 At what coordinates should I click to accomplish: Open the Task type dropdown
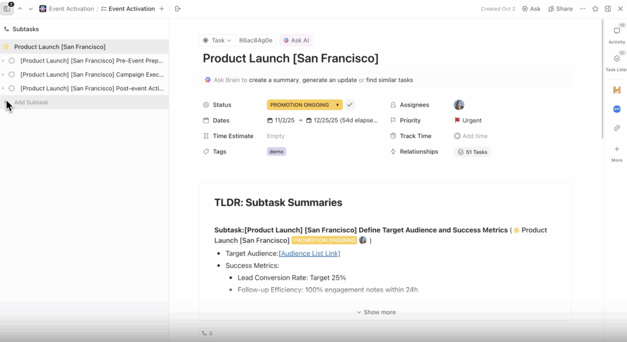(217, 40)
